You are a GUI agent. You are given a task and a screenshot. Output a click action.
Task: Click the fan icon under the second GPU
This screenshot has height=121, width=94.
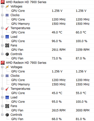click(x=7, y=106)
